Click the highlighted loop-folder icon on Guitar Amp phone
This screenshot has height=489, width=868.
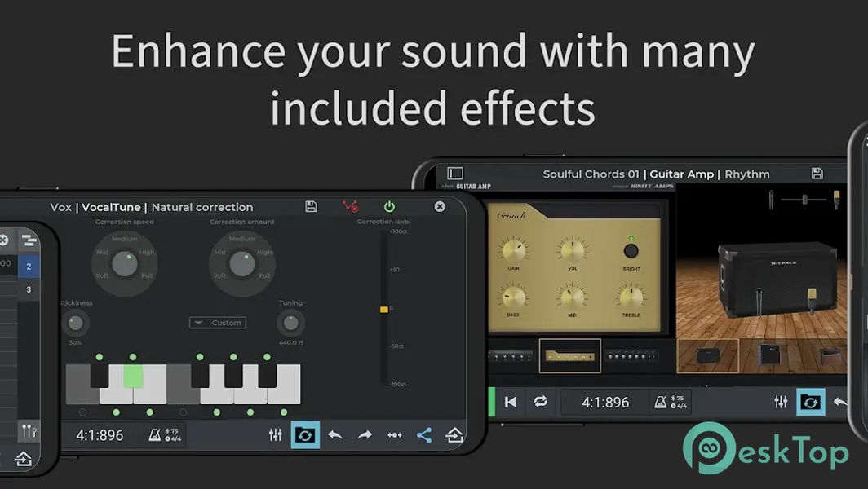[x=811, y=402]
